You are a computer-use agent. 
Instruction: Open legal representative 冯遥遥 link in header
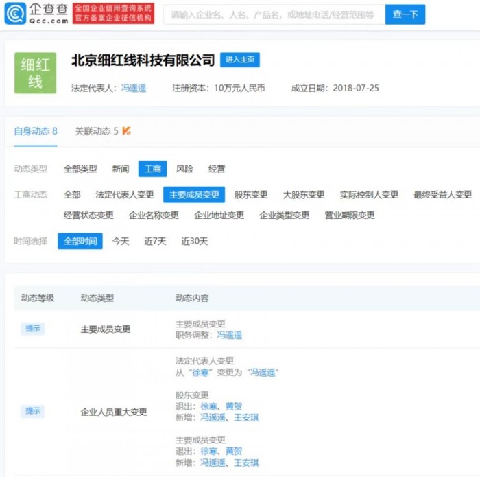coord(134,89)
